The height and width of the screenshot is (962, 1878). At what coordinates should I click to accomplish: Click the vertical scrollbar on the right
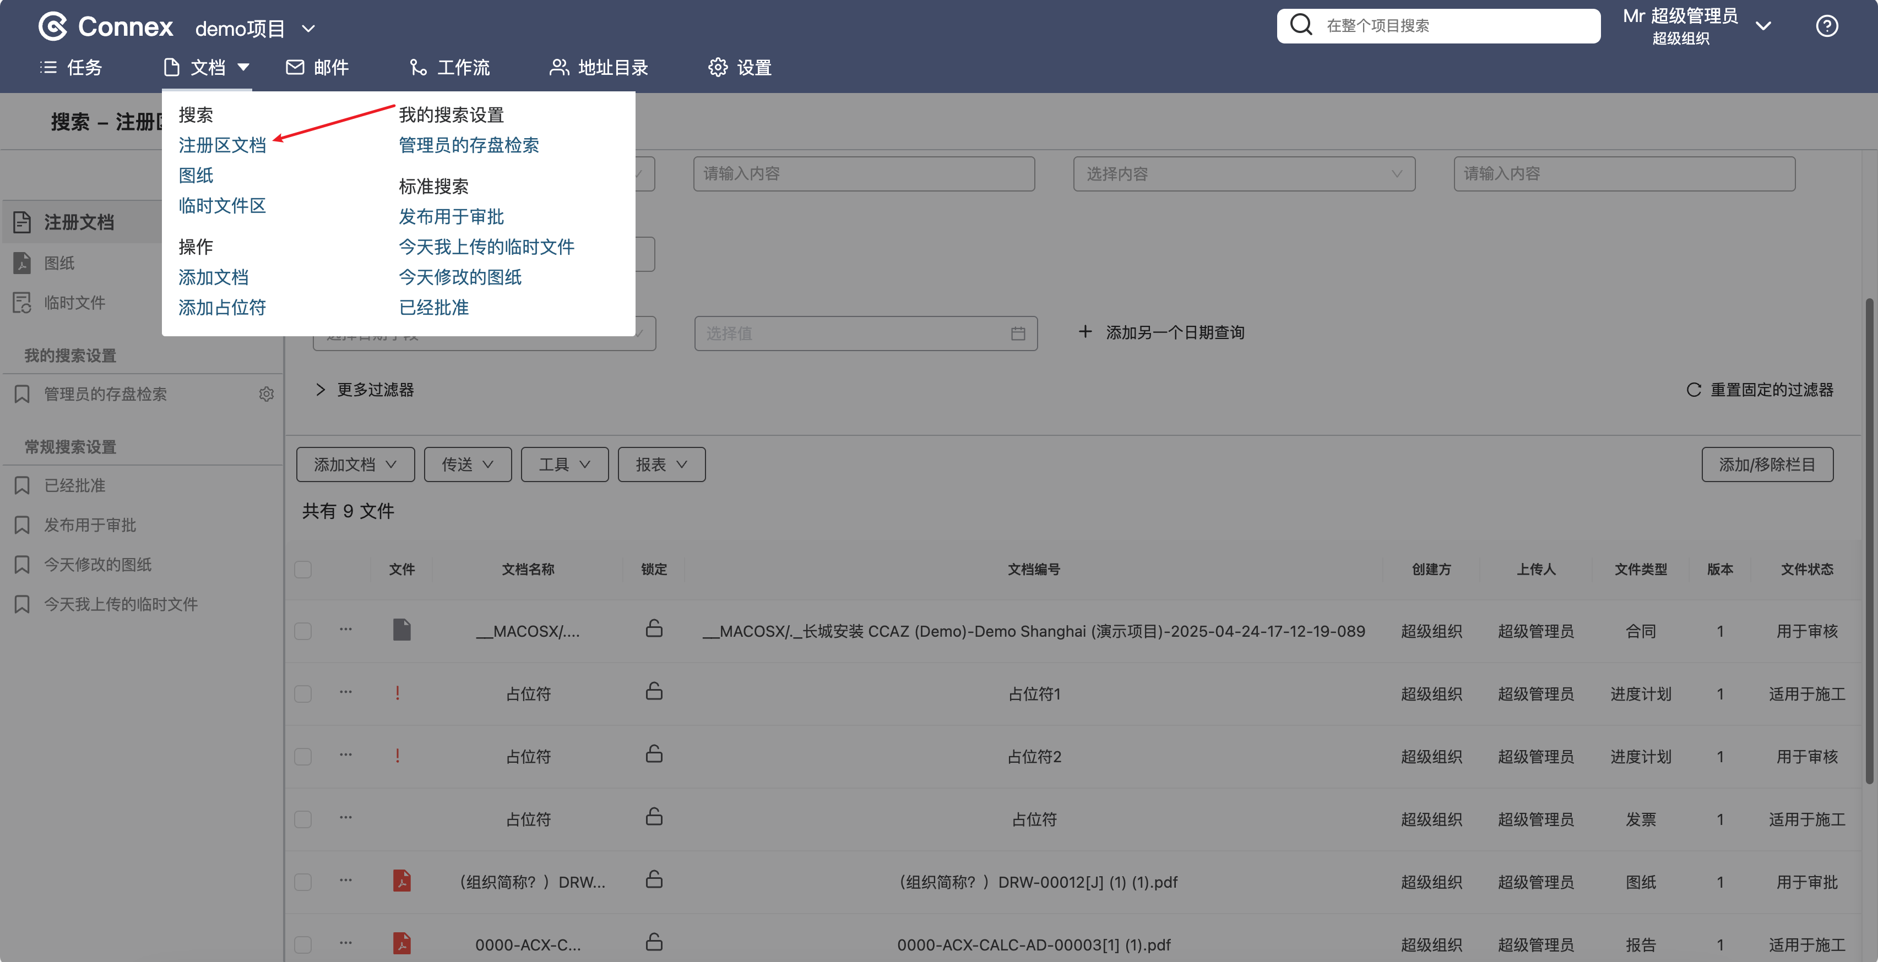coord(1869,539)
